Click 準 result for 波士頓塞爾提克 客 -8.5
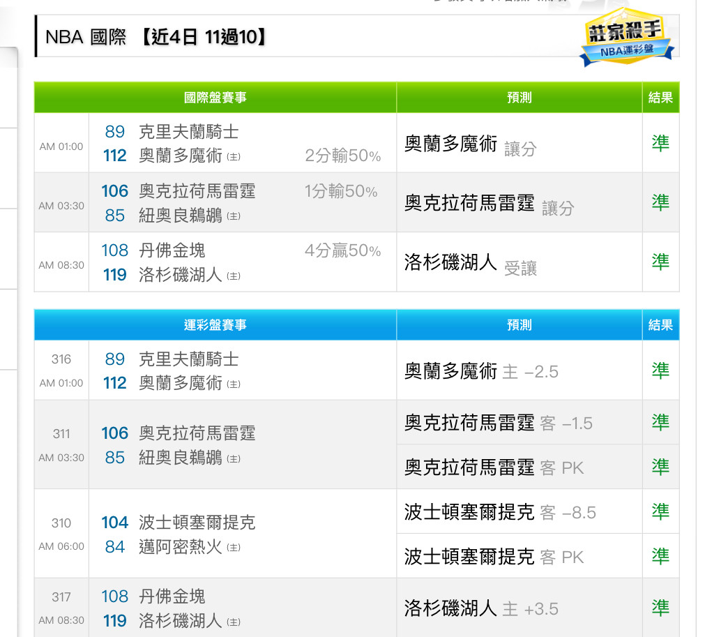Viewport: 705px width, 637px height. click(660, 511)
